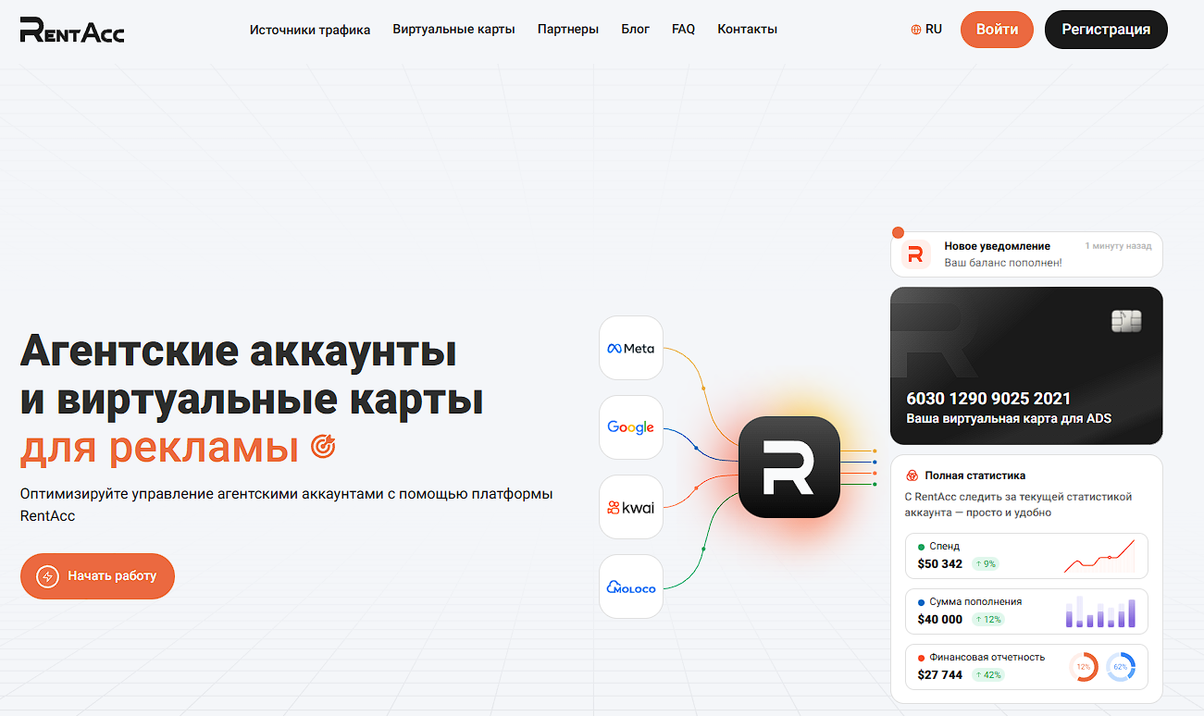This screenshot has width=1204, height=716.
Task: Click the RentAcc logo in header
Action: tap(72, 30)
